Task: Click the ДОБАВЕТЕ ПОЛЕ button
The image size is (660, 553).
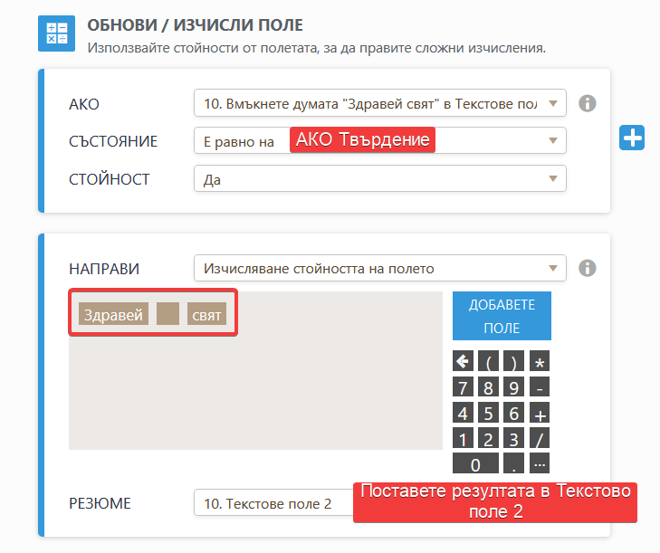Action: (x=502, y=316)
